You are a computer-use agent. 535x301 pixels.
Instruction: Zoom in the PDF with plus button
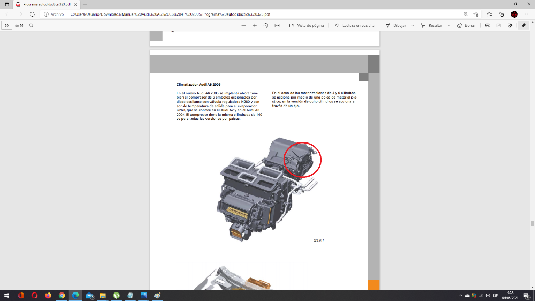(255, 26)
